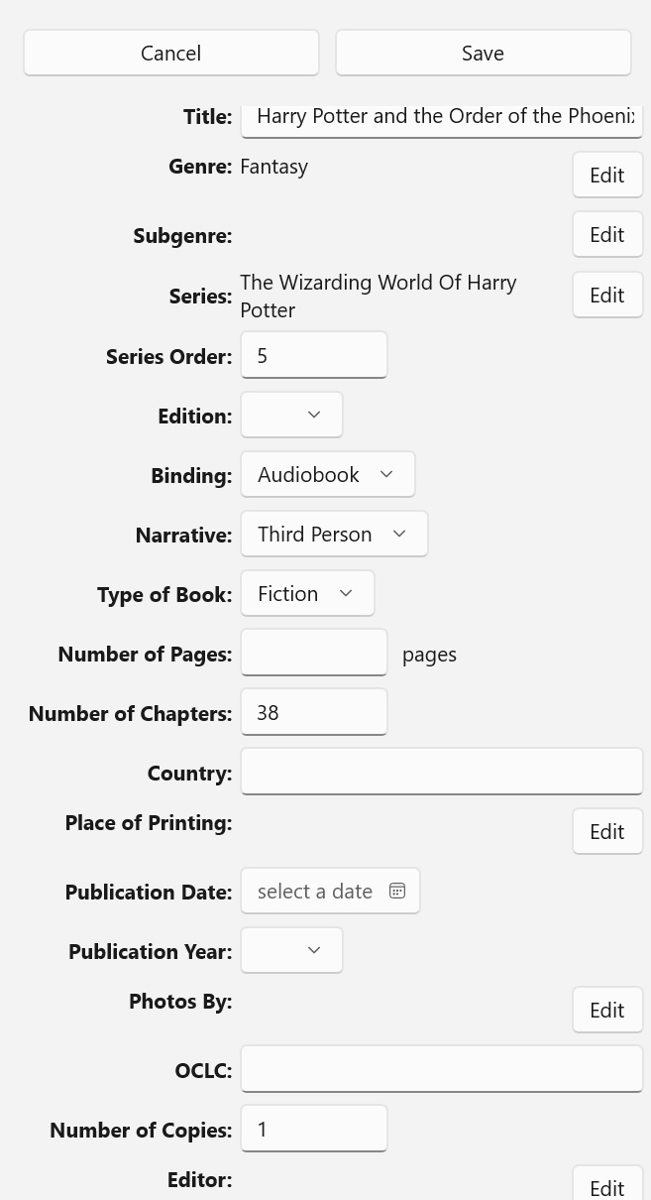Click the Number of Pages field
The image size is (651, 1200).
point(314,653)
